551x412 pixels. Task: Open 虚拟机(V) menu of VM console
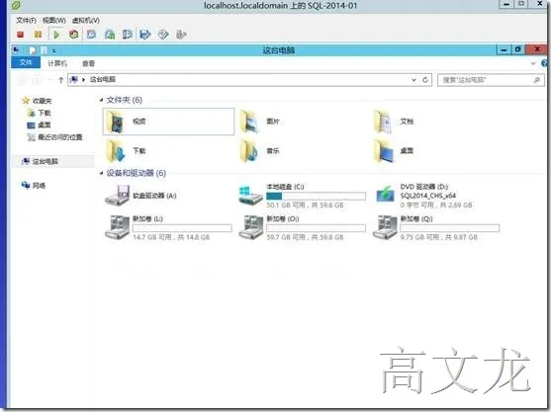85,21
